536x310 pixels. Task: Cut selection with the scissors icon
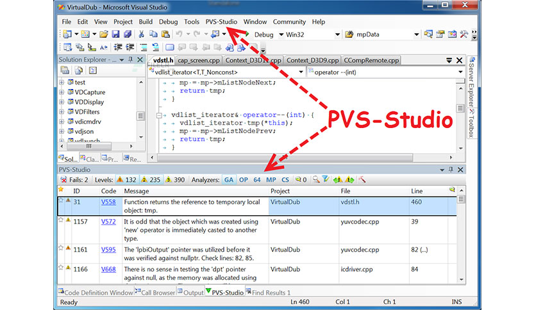141,34
